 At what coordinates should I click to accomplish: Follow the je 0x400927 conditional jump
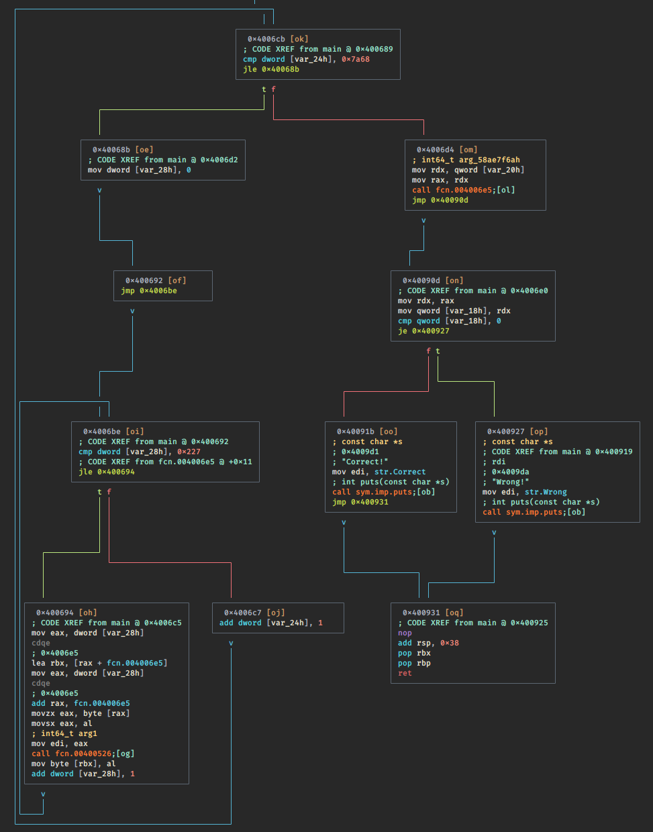coord(423,331)
